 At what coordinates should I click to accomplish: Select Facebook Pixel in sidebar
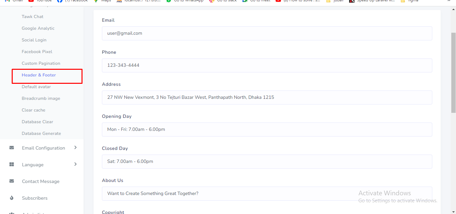37,52
